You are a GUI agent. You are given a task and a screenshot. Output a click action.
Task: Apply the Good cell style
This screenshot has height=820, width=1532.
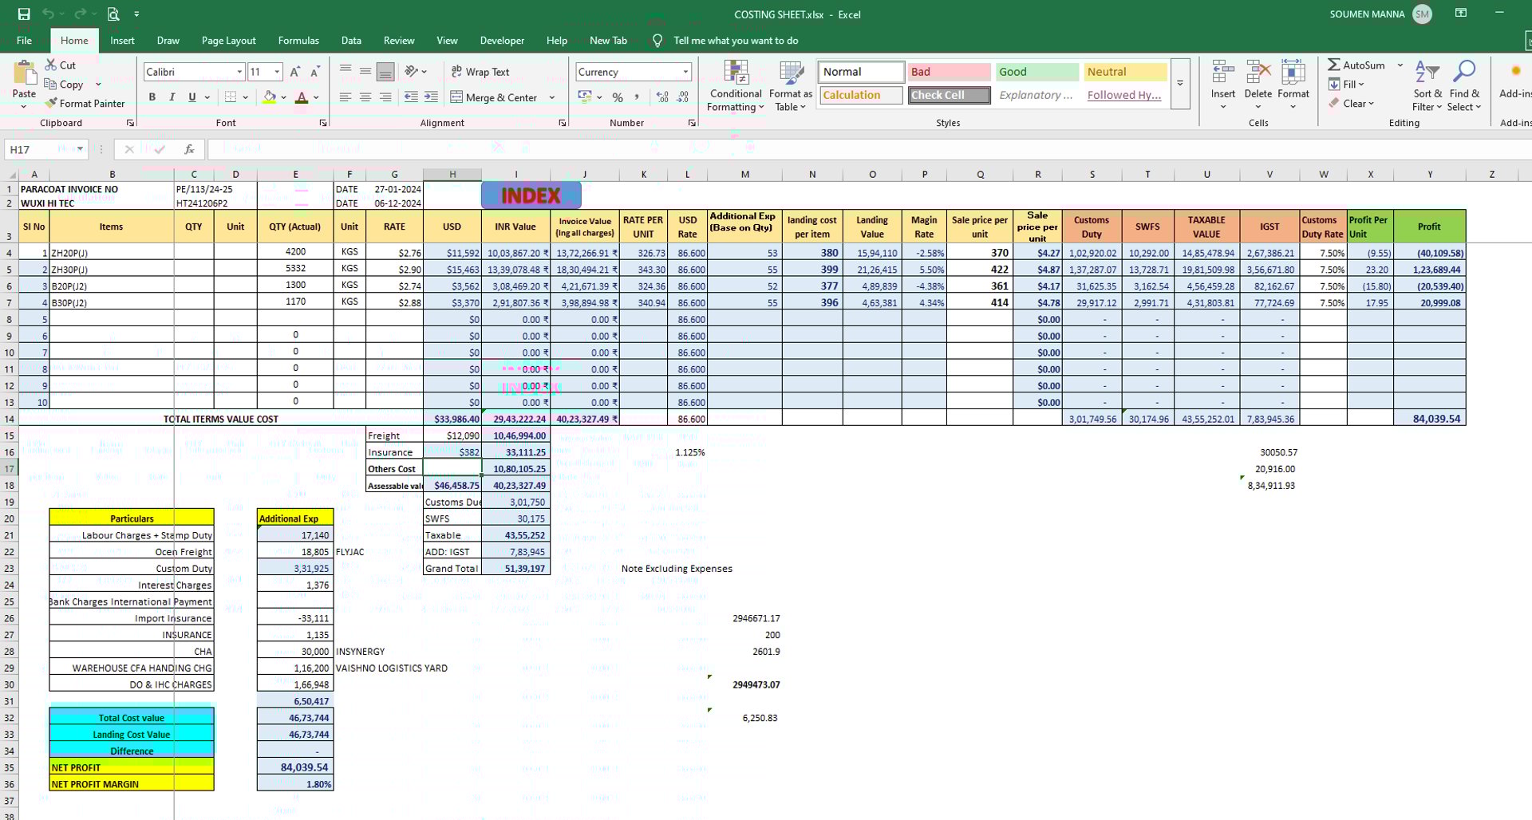pos(1037,72)
